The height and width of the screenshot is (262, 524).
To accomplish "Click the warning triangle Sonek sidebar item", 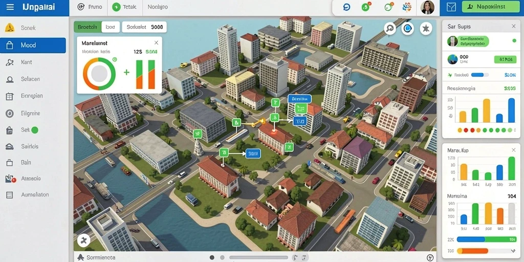I will [10, 28].
